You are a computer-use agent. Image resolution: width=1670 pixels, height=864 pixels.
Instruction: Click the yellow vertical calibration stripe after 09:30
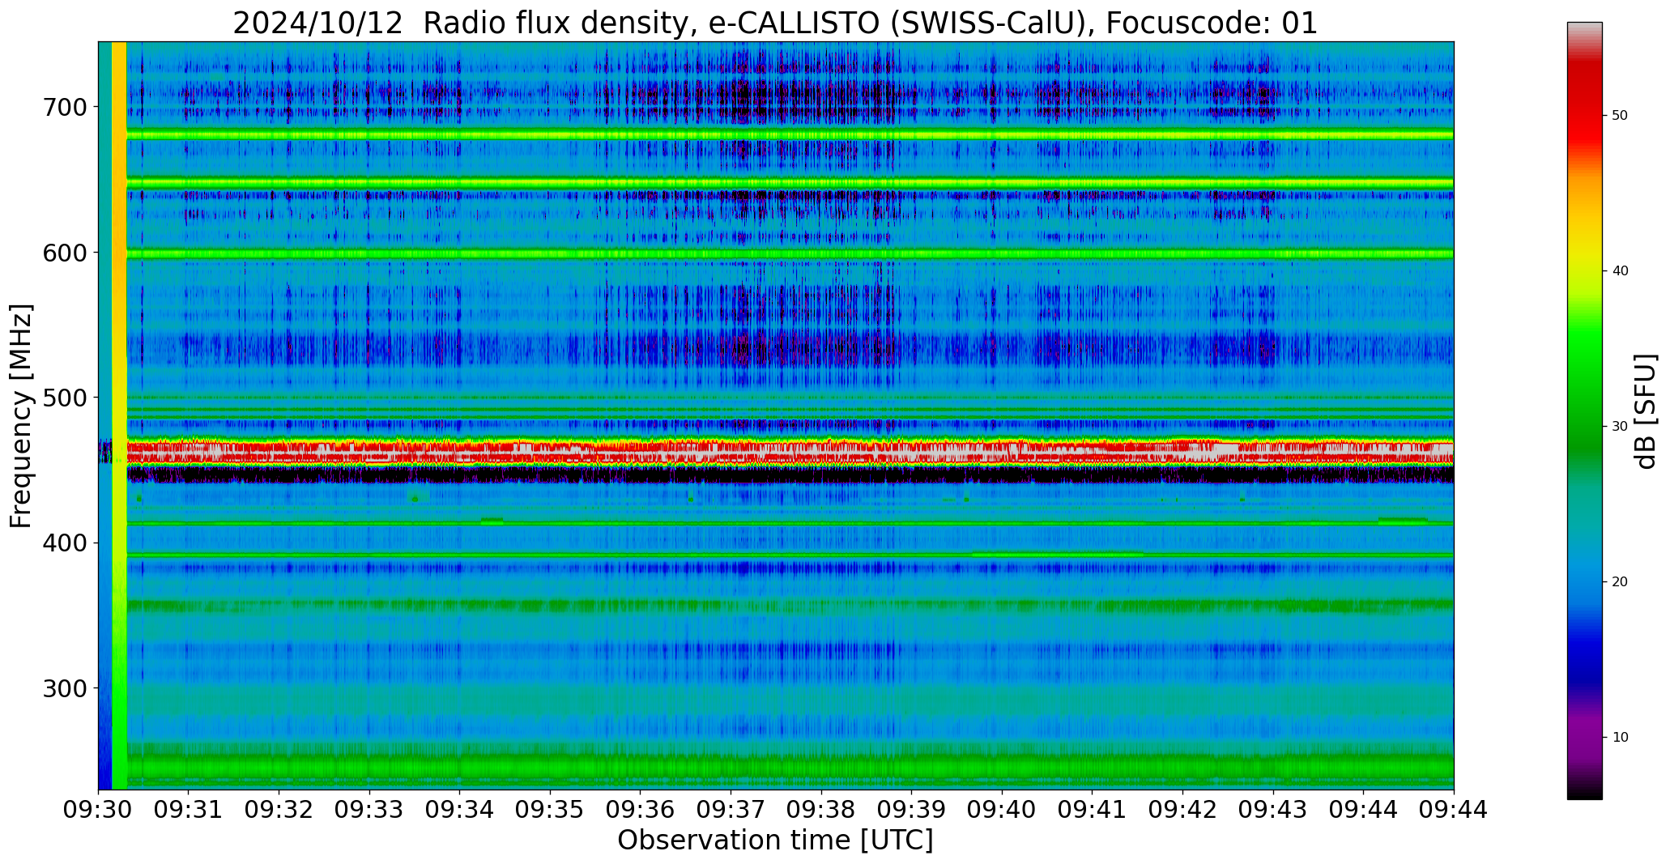[119, 415]
